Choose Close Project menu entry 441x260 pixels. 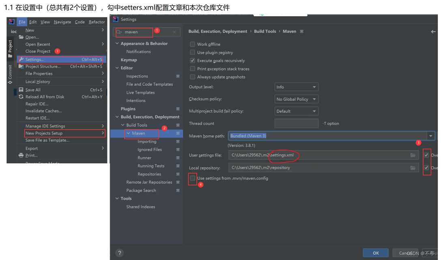pos(38,51)
